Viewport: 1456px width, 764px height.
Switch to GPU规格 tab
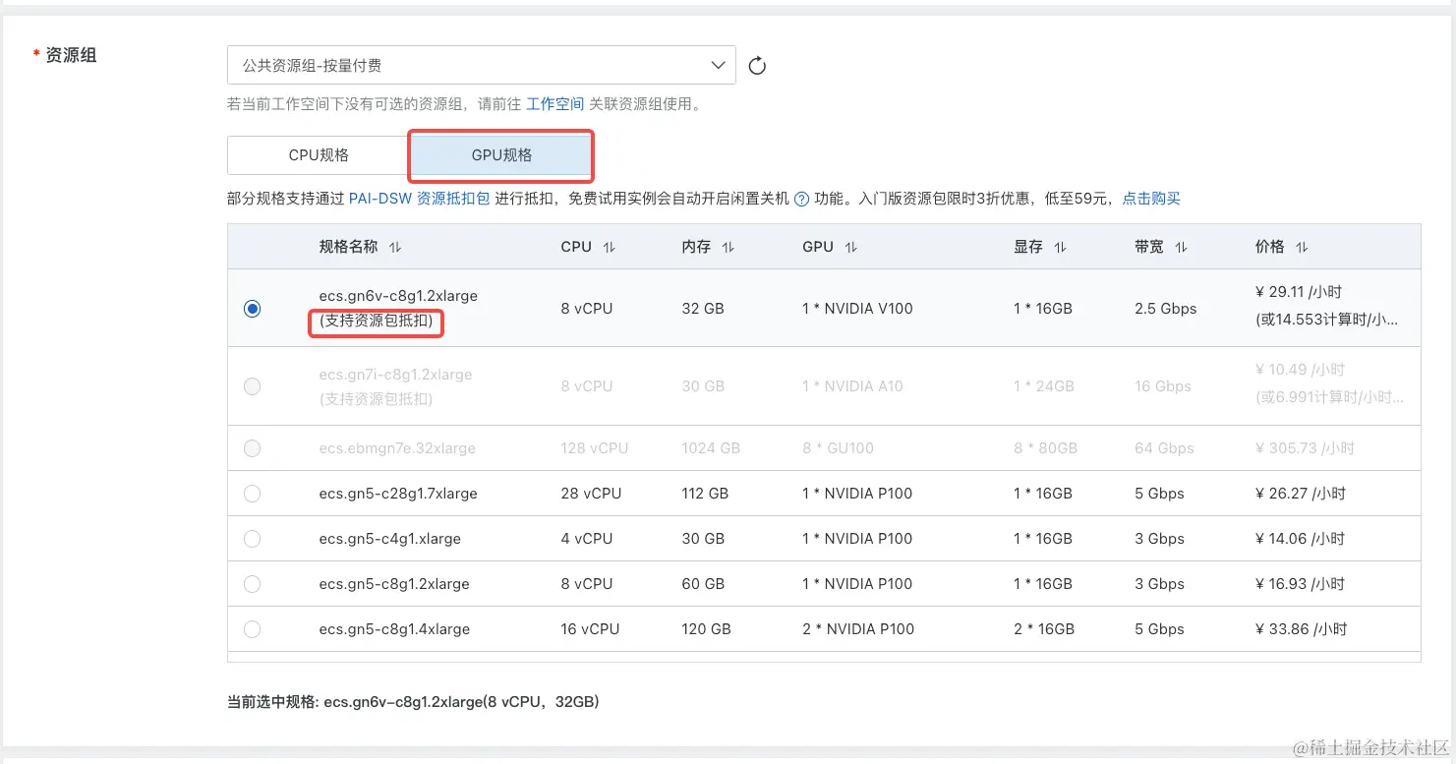[x=501, y=155]
